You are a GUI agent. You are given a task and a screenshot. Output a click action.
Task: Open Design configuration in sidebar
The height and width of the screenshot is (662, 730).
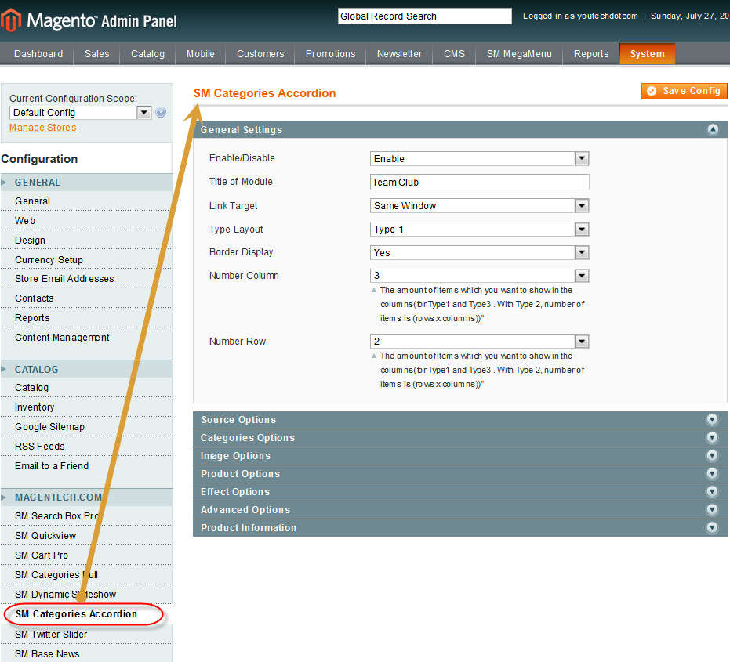[x=86, y=240]
